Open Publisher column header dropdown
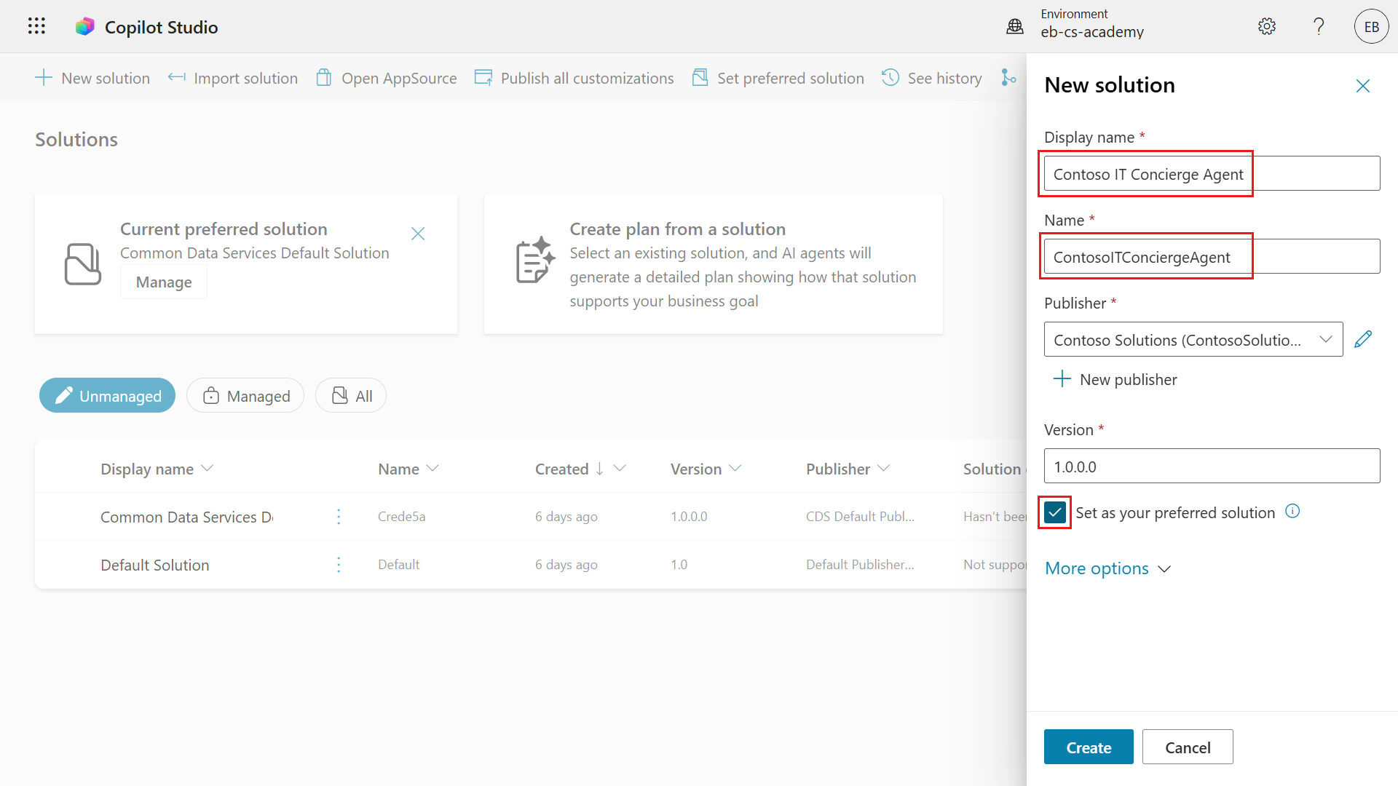The height and width of the screenshot is (786, 1398). 884,469
